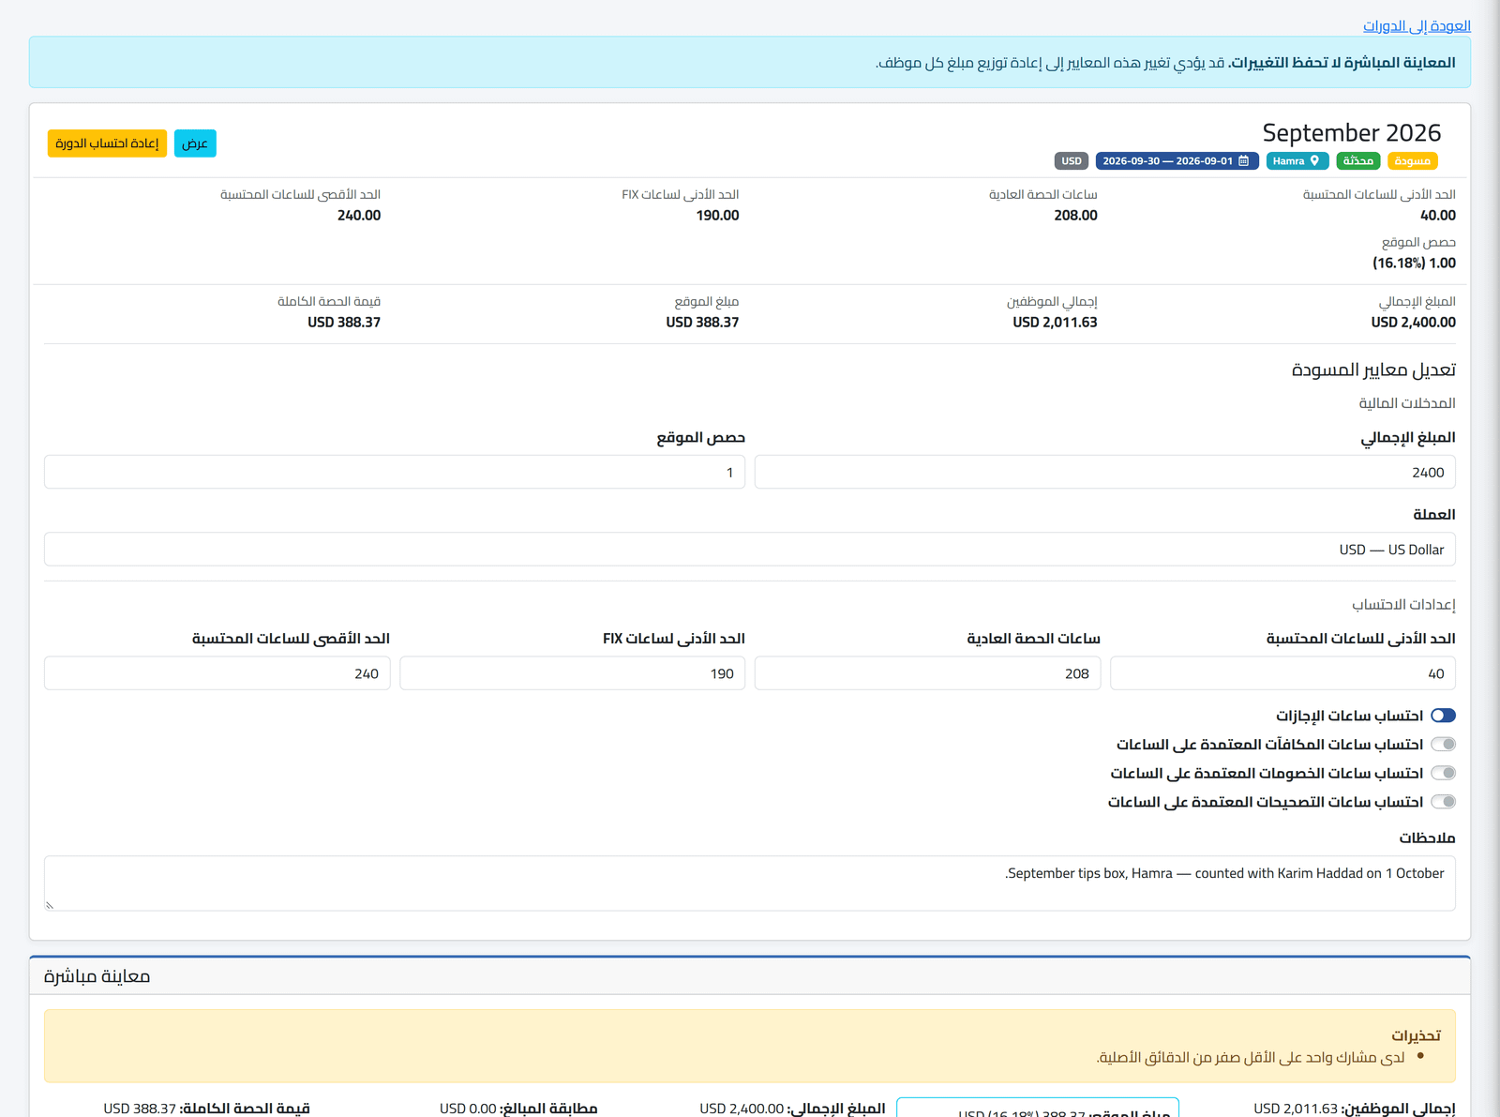The height and width of the screenshot is (1117, 1500).
Task: Click the حصص الموقع input field
Action: tap(395, 472)
